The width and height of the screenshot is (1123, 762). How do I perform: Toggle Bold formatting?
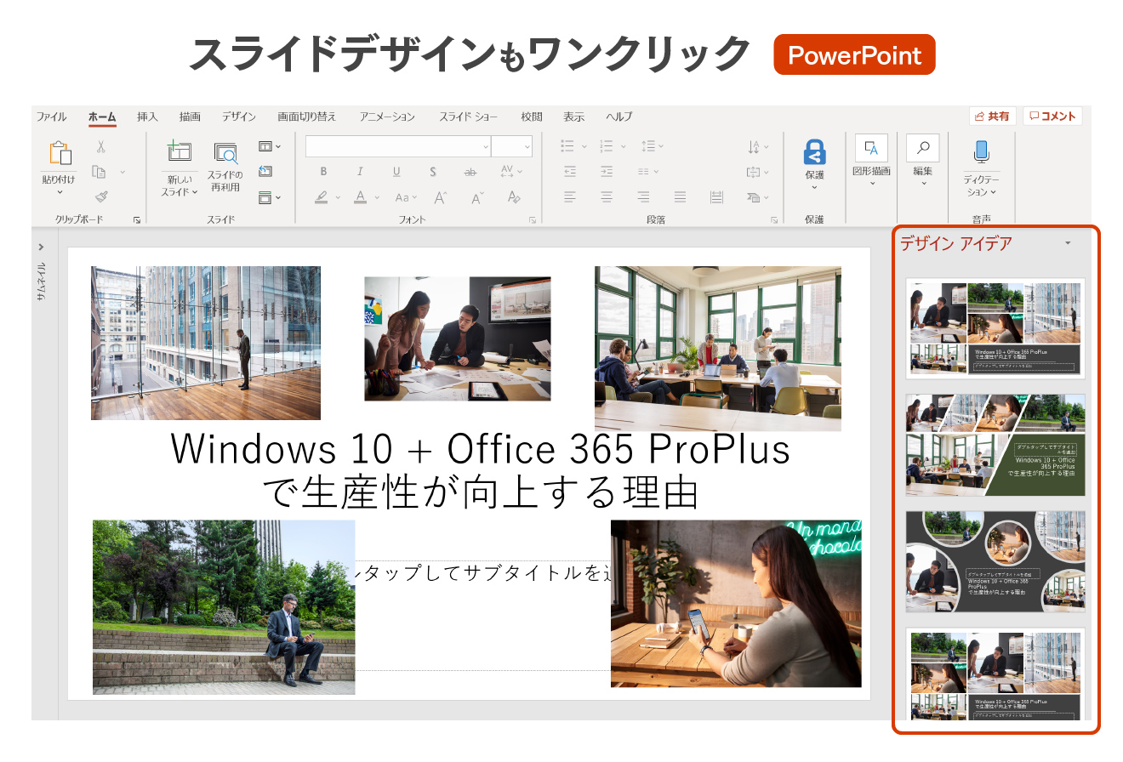(x=323, y=172)
